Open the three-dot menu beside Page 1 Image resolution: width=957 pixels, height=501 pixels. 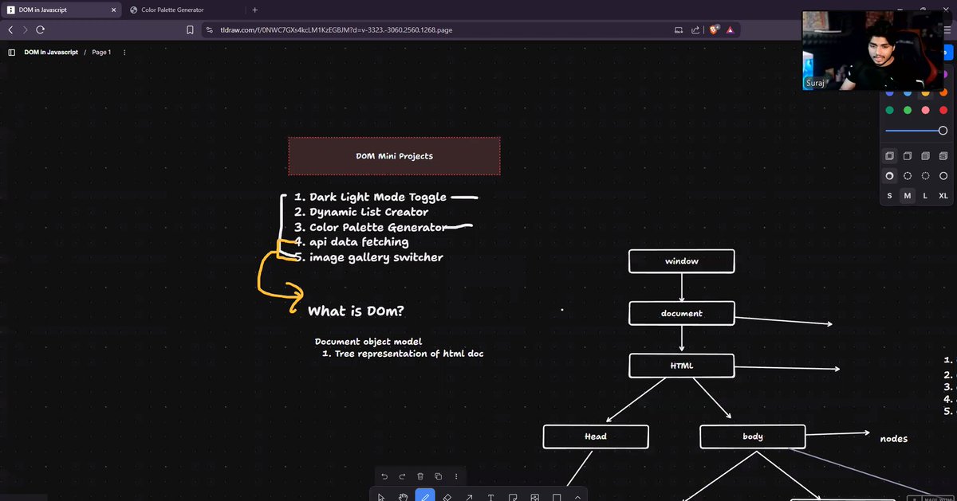(x=124, y=52)
